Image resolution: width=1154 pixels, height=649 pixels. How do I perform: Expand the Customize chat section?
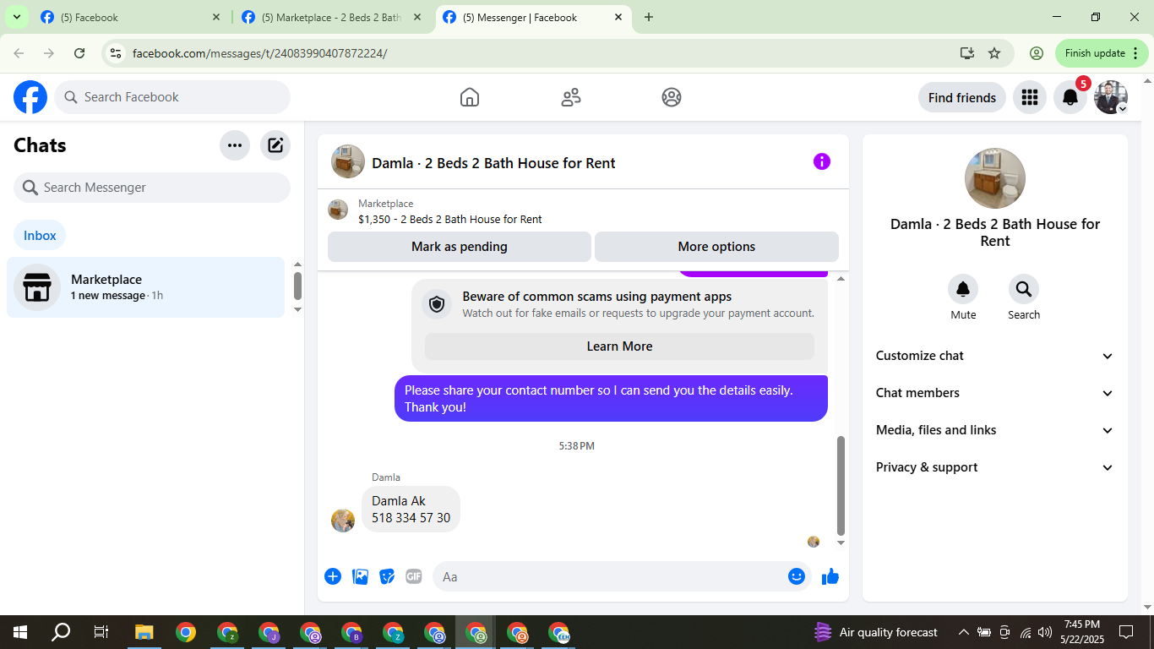(995, 356)
